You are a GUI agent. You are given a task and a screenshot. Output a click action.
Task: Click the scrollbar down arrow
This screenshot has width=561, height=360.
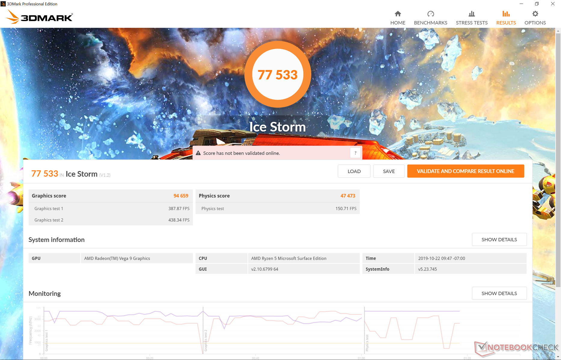pyautogui.click(x=558, y=357)
